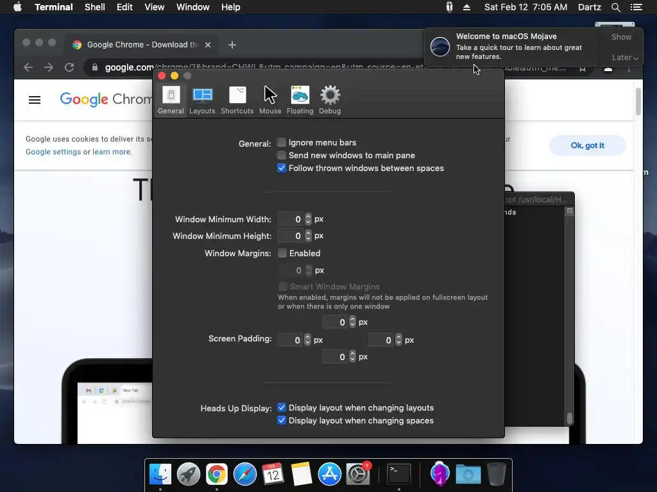Switch to the Debug preferences tab
This screenshot has height=492, width=657.
pos(330,100)
